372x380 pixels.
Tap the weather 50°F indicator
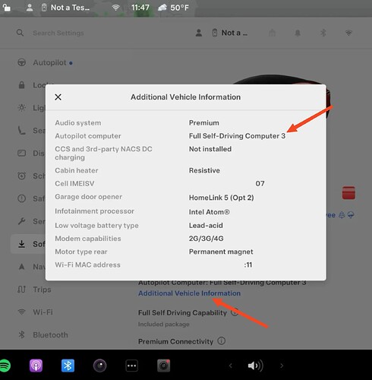[x=173, y=8]
